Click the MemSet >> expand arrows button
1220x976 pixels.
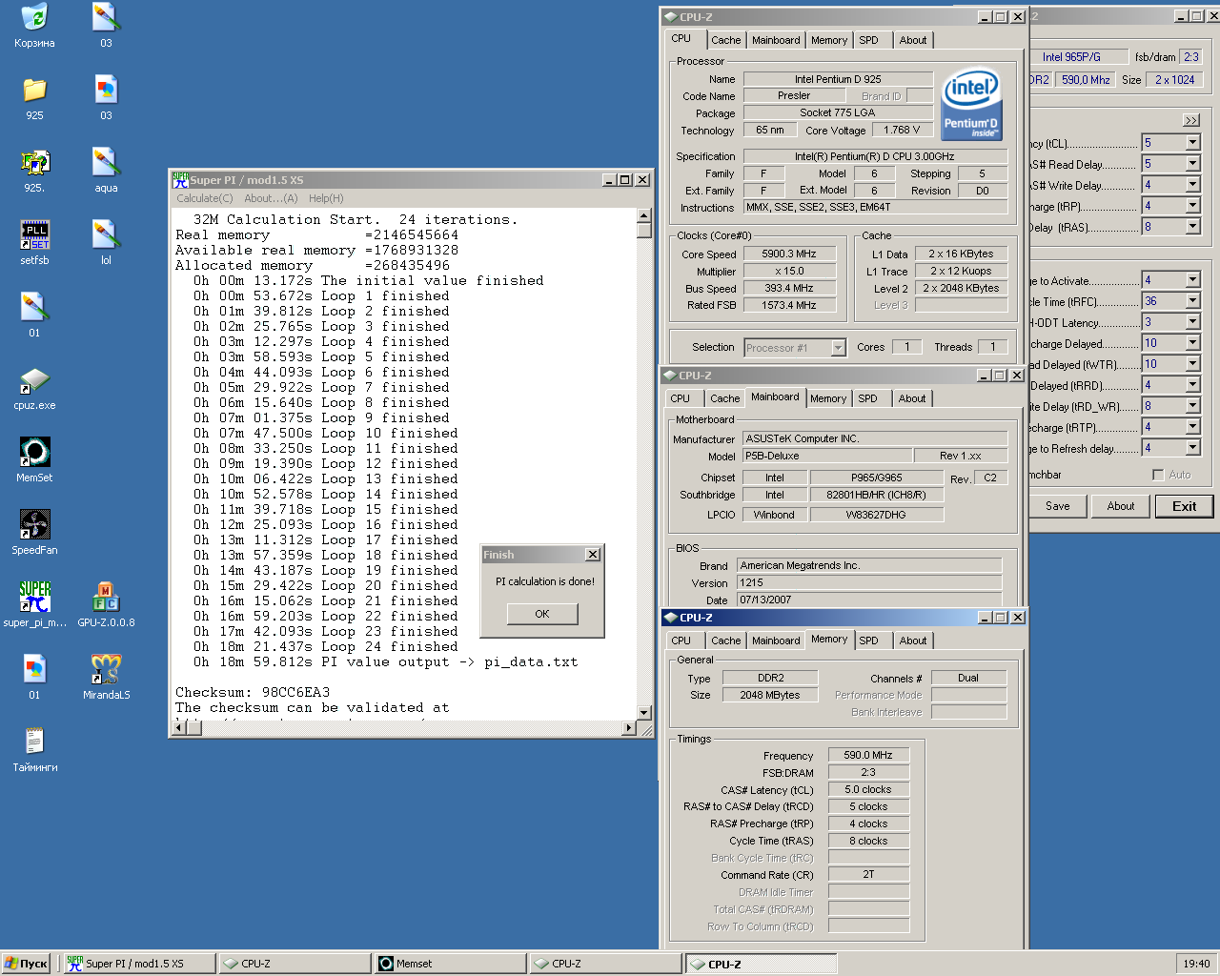1191,120
